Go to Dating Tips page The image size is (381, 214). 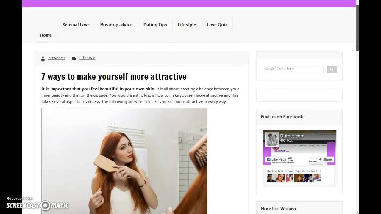point(155,25)
